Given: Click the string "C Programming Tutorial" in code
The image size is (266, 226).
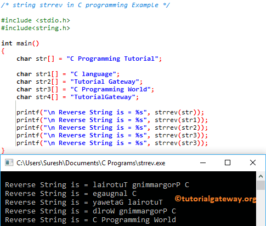Looking at the screenshot, I should tap(112, 59).
